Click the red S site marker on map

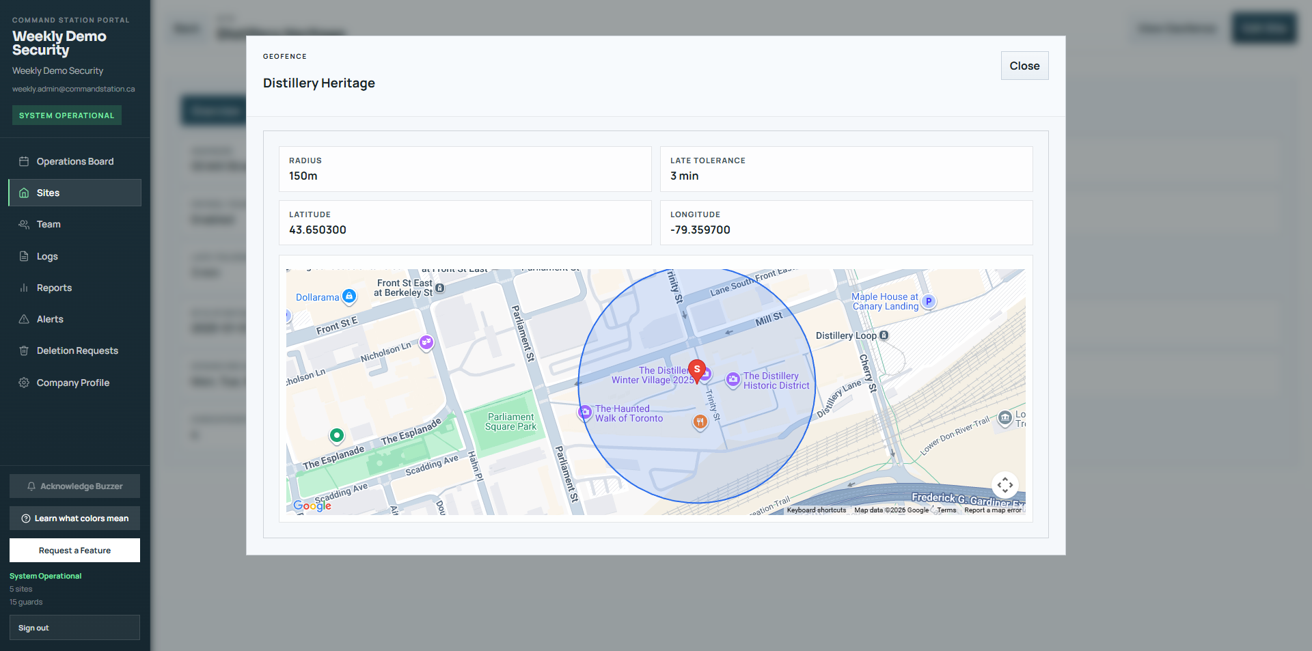click(697, 371)
